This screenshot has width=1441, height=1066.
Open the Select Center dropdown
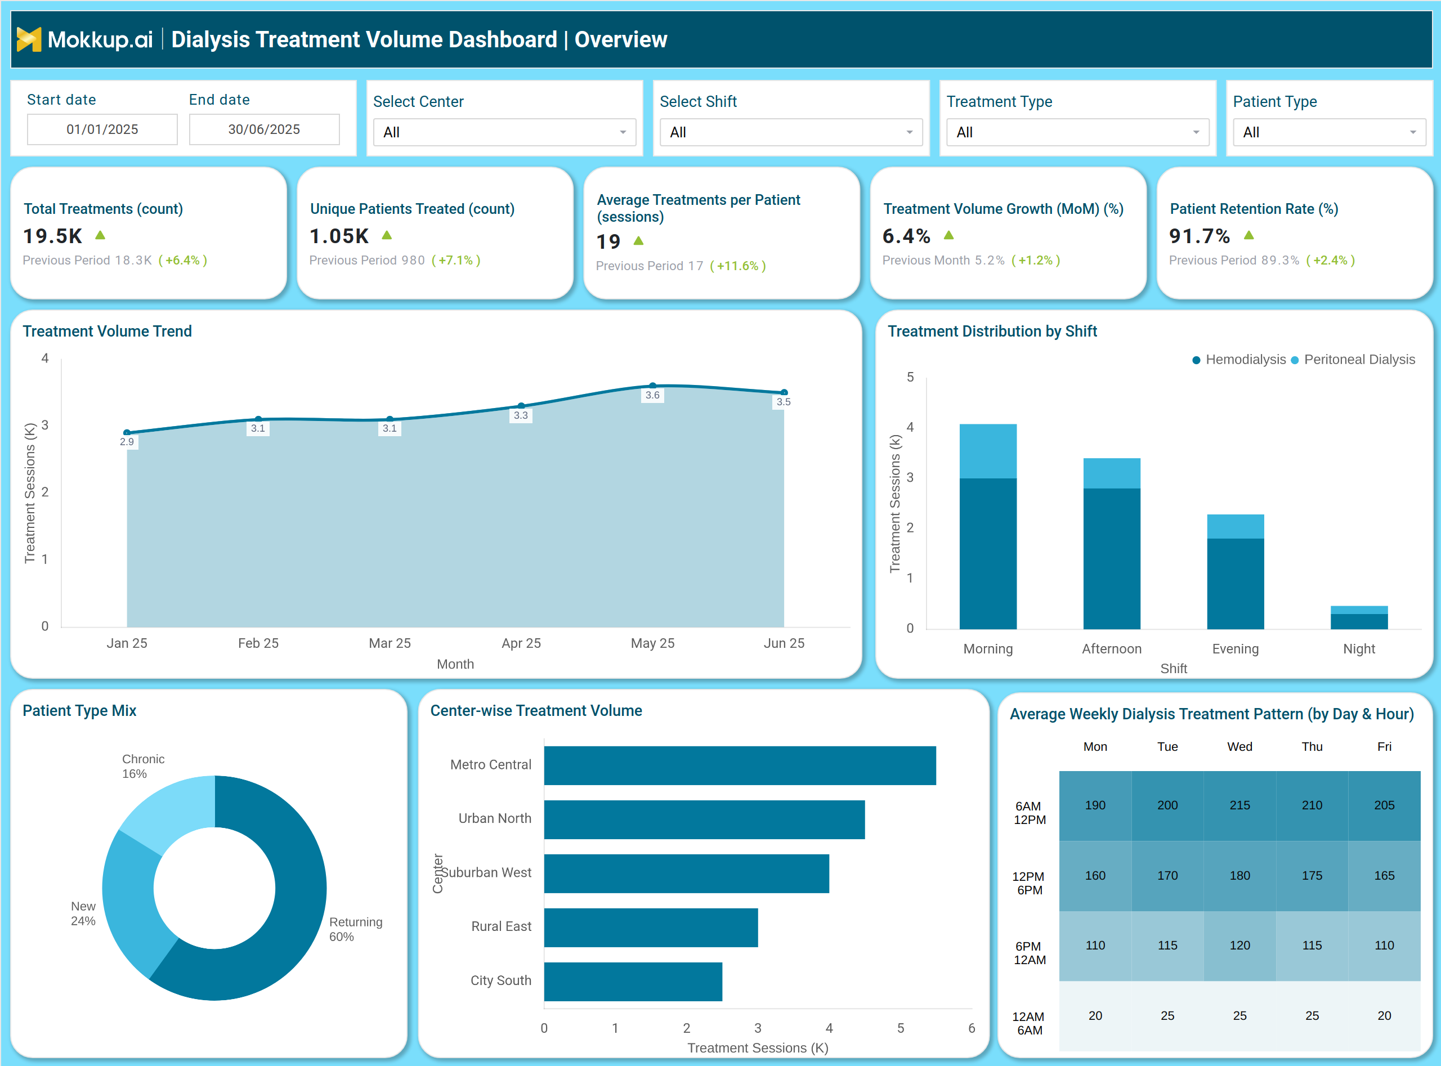click(x=505, y=132)
